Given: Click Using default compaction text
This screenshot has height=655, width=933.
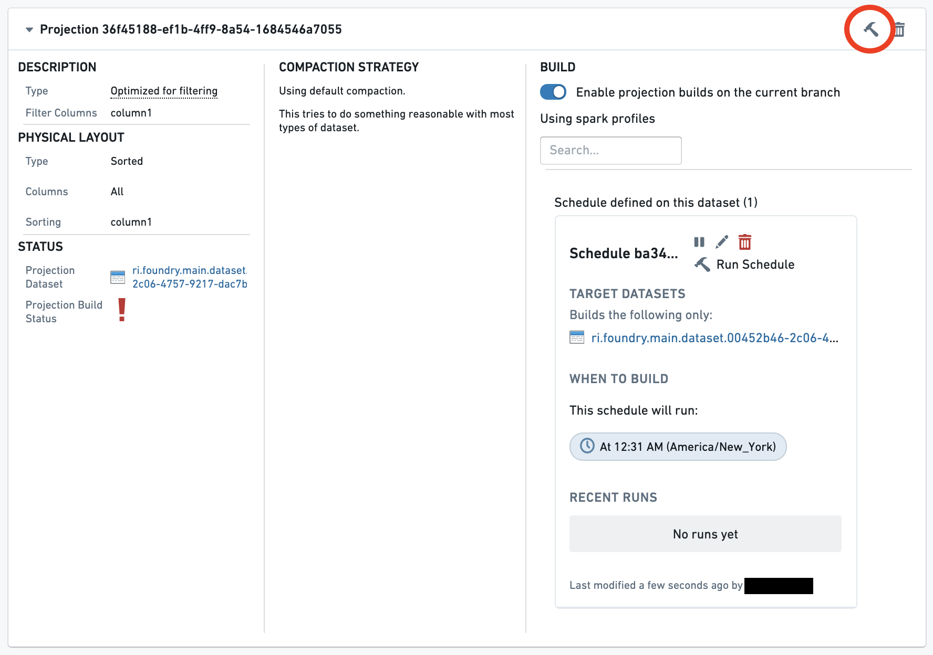Looking at the screenshot, I should tap(342, 91).
